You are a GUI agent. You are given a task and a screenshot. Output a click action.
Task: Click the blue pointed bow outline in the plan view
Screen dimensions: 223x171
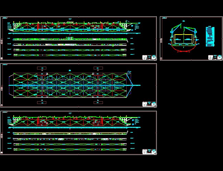pos(130,85)
